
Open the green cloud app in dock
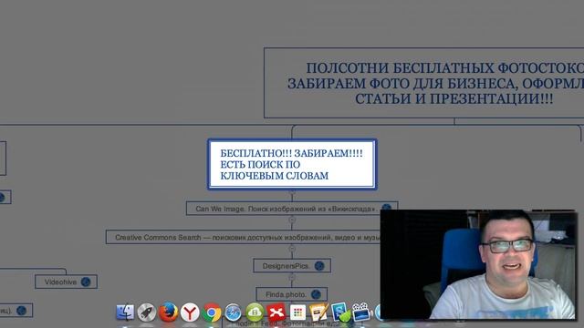coord(255,313)
